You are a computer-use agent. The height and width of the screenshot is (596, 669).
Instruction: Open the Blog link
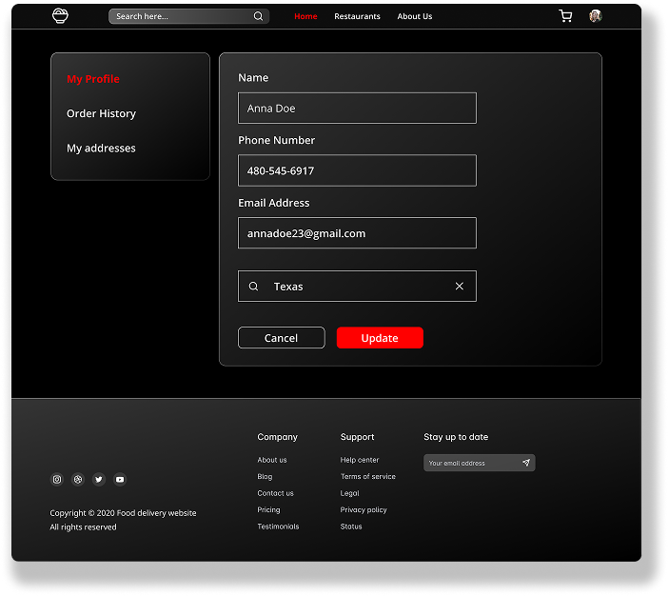pyautogui.click(x=265, y=476)
